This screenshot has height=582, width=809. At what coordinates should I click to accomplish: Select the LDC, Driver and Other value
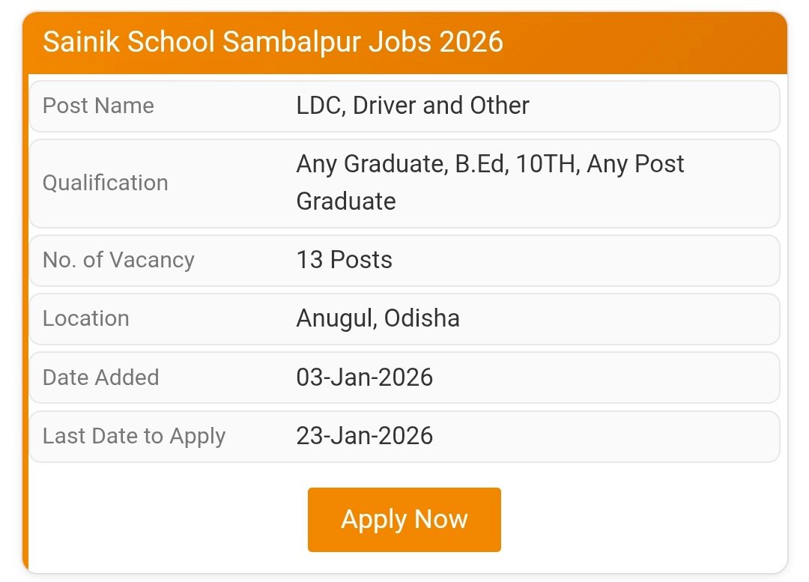413,106
